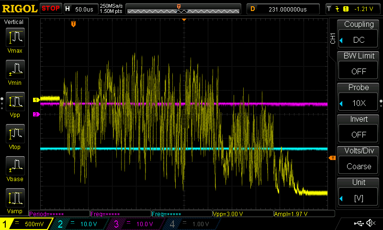This screenshot has height=230, width=383.
Task: Toggle Volts/Div Coarse adjustment mode
Action: pyautogui.click(x=358, y=166)
